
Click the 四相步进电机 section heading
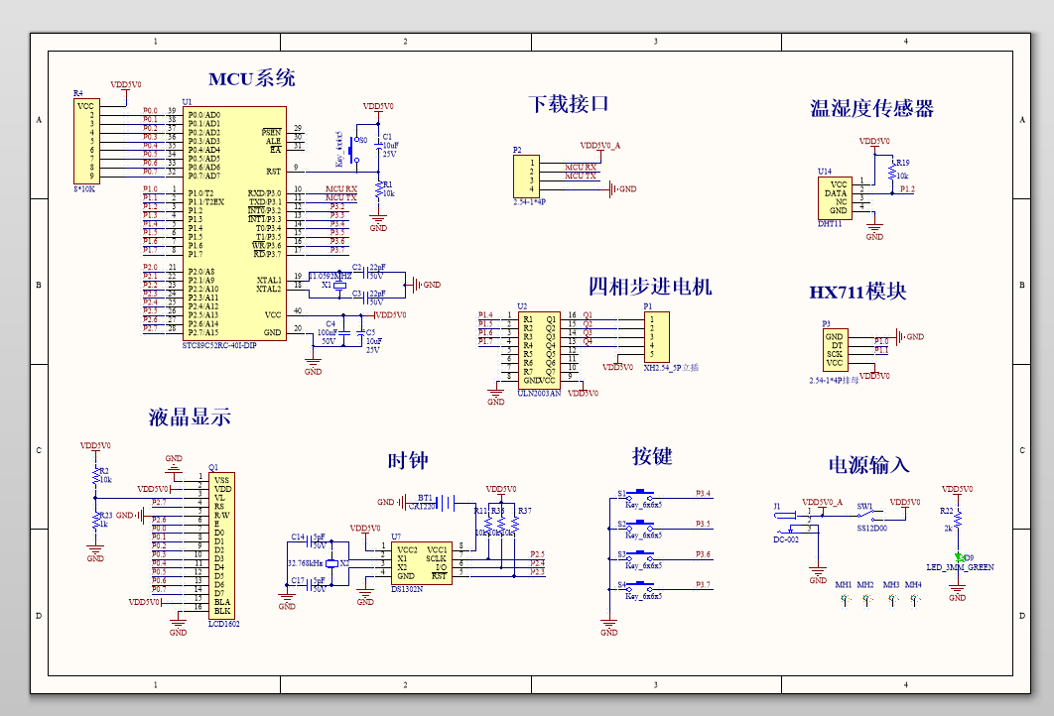(650, 287)
